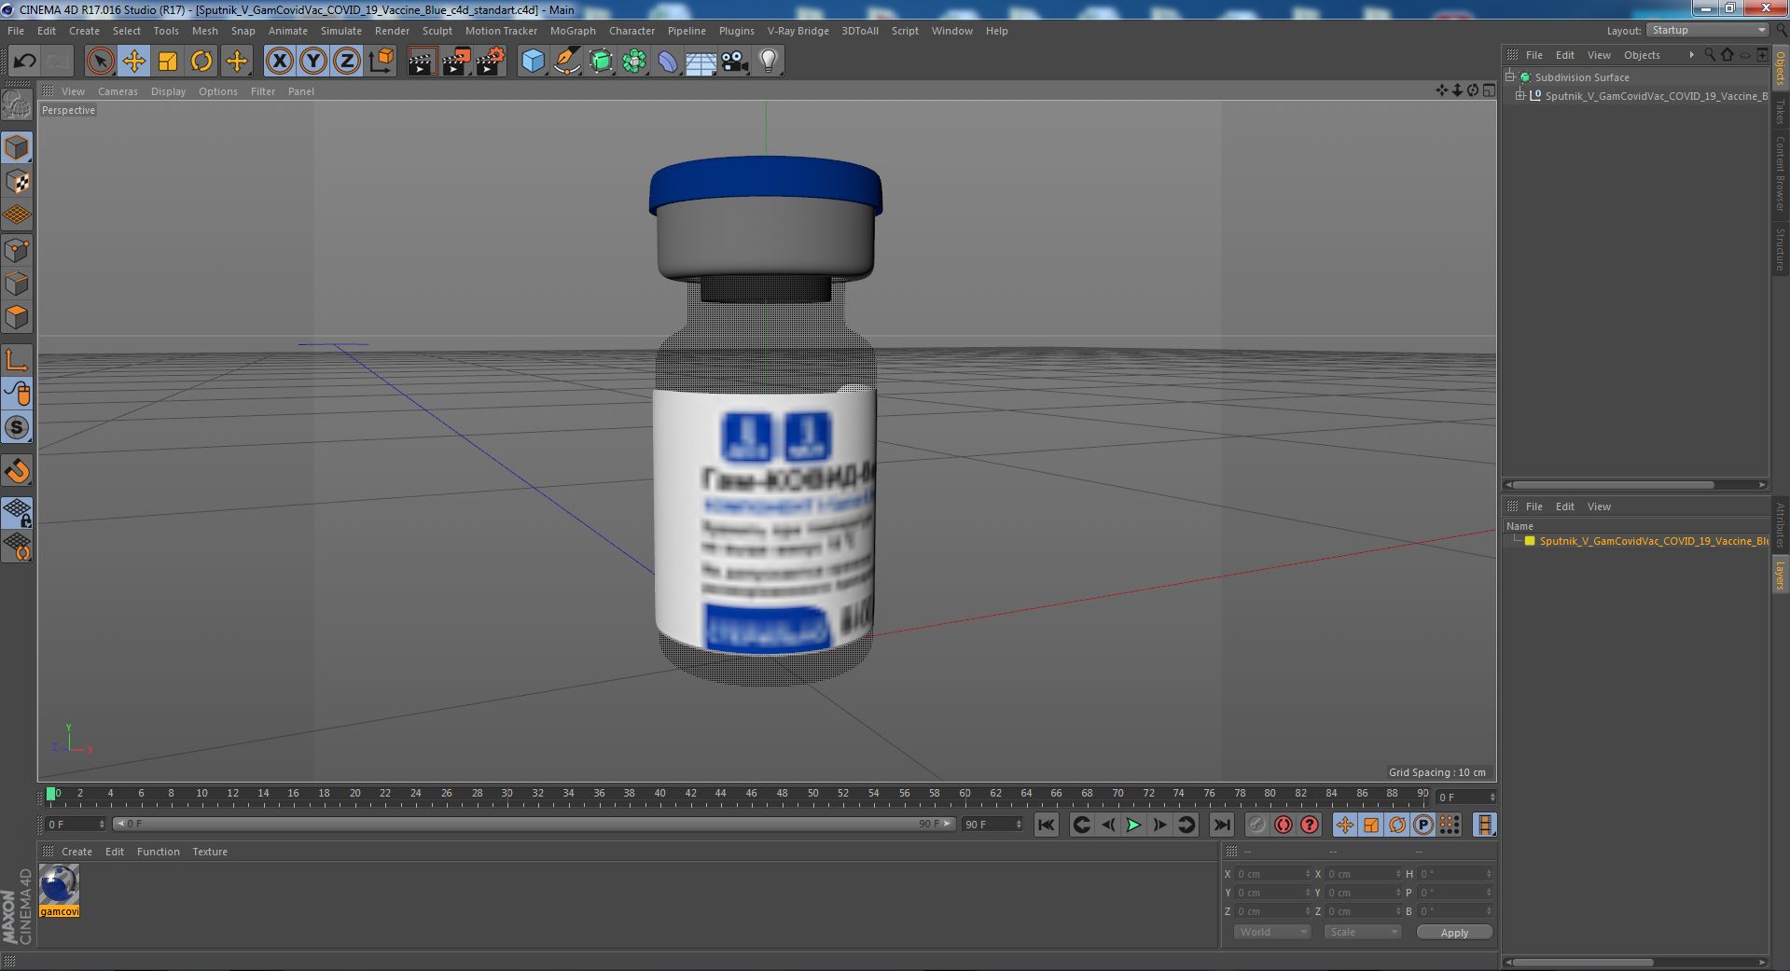
Task: Enable Axis mode tool
Action: pyautogui.click(x=17, y=360)
